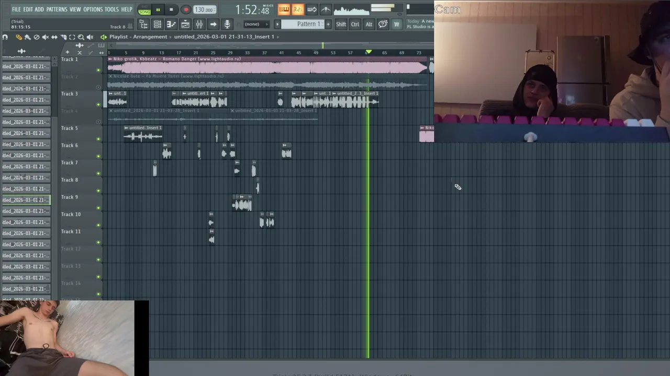Open the FILE menu
Viewport: 670px width, 376px height.
(16, 9)
